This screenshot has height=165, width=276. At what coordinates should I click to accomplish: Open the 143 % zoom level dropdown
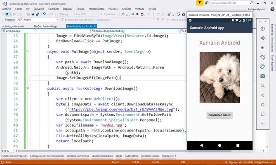(x=8, y=151)
